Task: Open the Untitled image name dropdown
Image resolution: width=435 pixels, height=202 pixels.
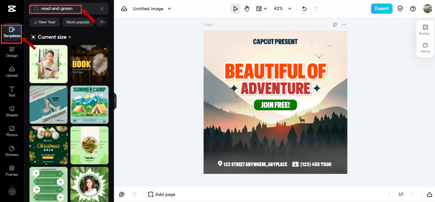Action: click(x=152, y=9)
